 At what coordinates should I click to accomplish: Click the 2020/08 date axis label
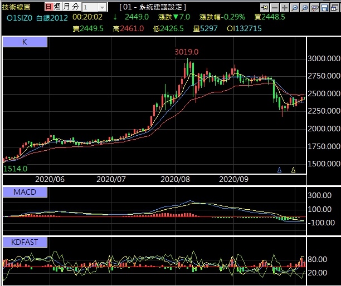pos(175,179)
